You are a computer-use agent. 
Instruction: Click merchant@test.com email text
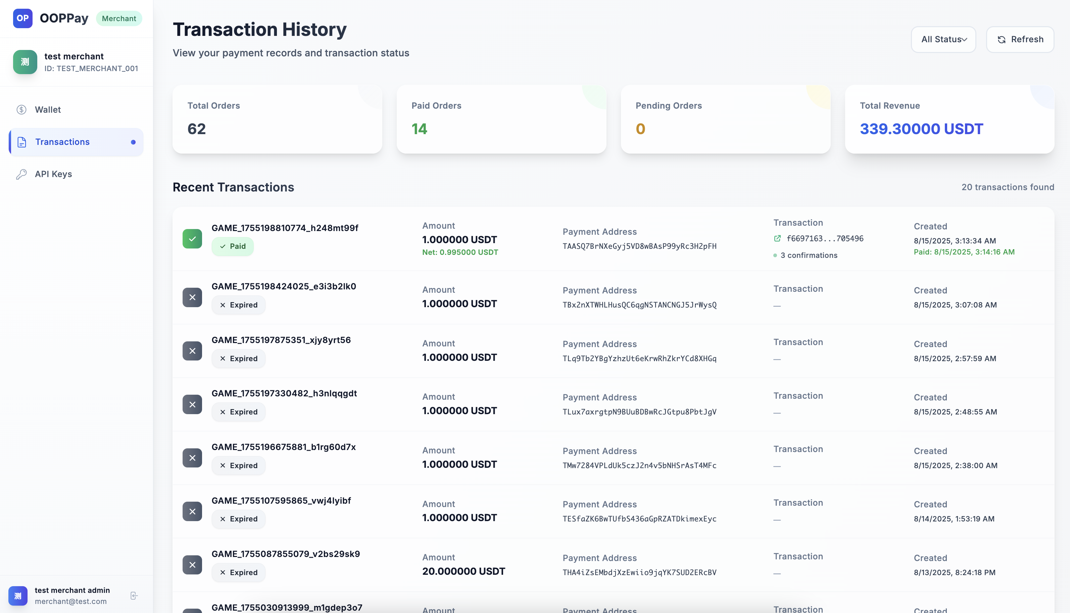pyautogui.click(x=70, y=601)
